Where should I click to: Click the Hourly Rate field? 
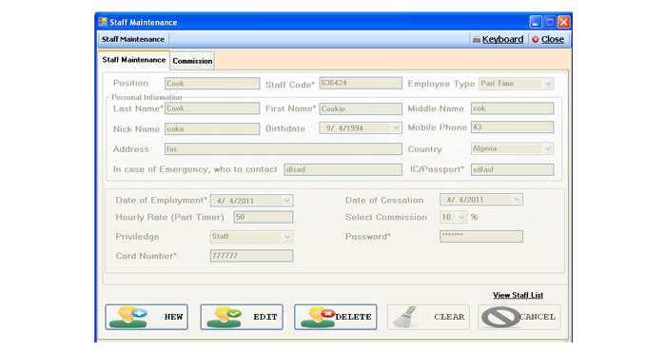coord(264,217)
